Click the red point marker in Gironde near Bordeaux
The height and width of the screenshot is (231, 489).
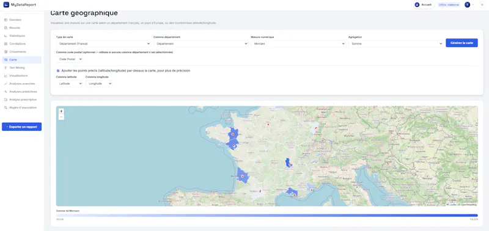(x=242, y=177)
